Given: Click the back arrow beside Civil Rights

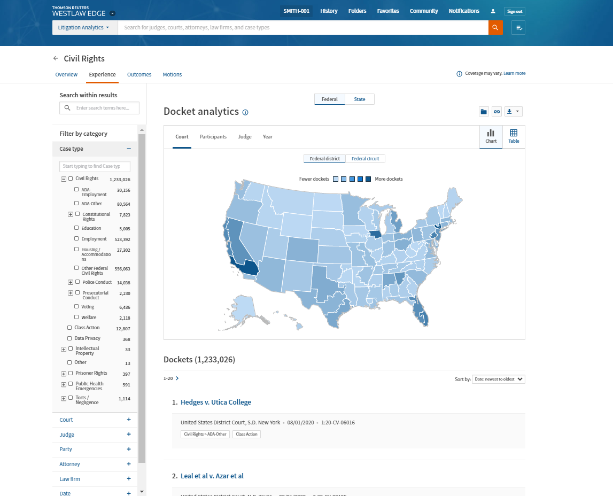Looking at the screenshot, I should (x=56, y=58).
